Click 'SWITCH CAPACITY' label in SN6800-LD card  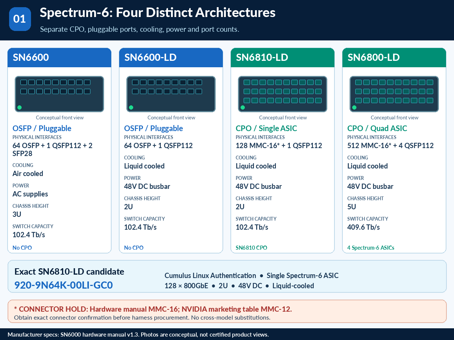coord(368,219)
